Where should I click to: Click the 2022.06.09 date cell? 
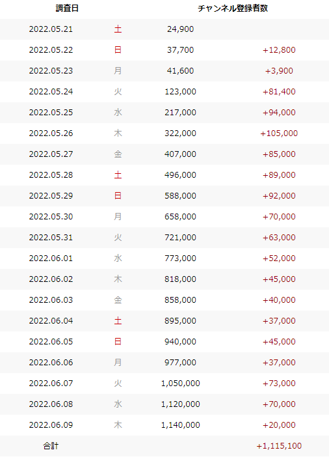51,425
